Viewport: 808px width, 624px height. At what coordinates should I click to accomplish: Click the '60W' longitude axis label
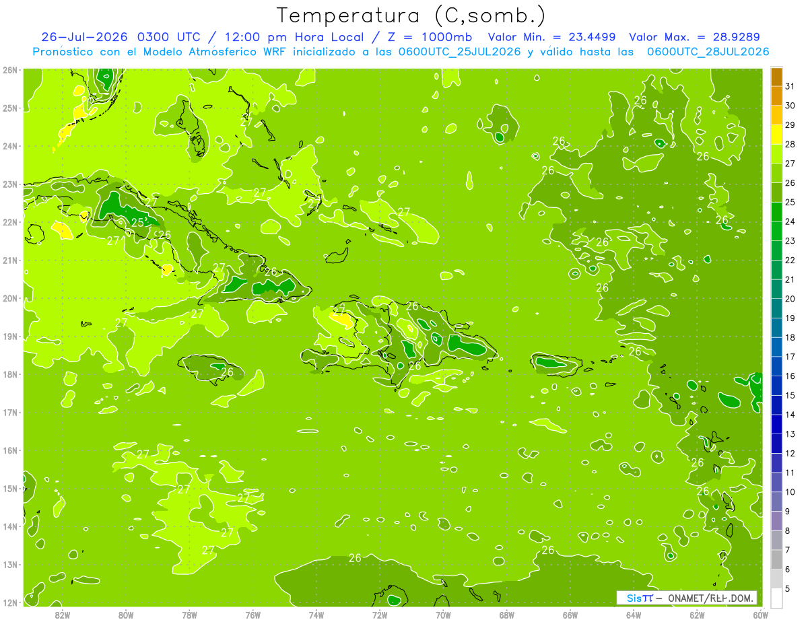[761, 615]
